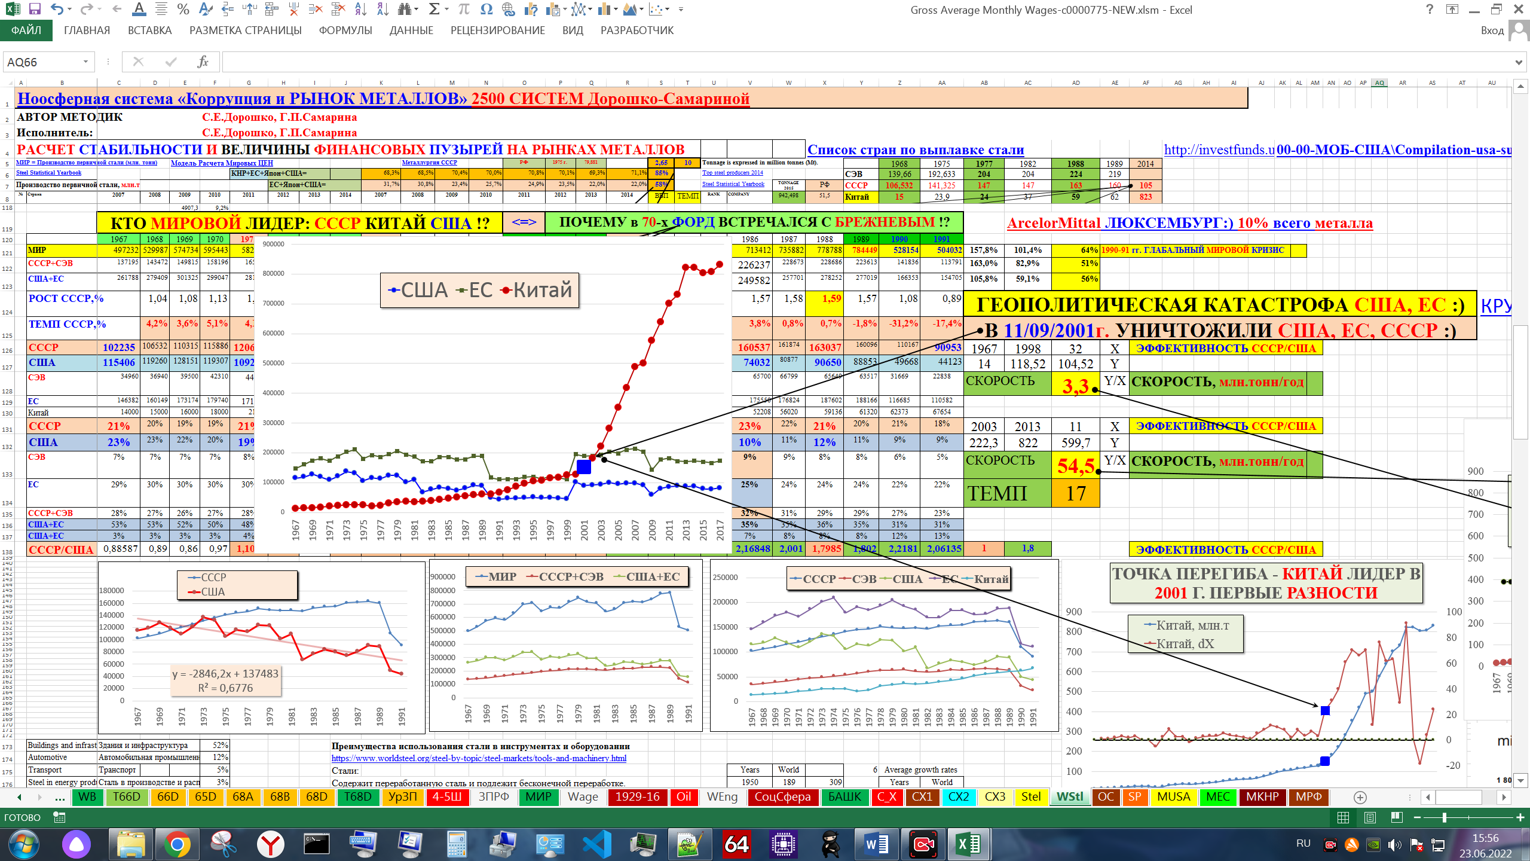Select Normal view button in status bar
The width and height of the screenshot is (1530, 861).
tap(1343, 817)
